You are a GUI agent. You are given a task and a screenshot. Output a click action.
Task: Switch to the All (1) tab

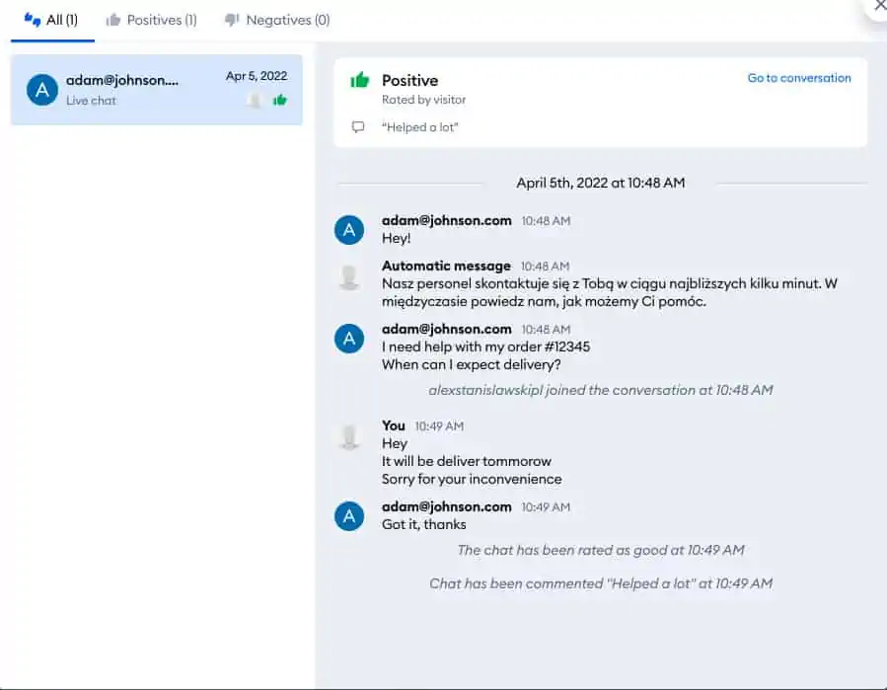click(x=51, y=21)
